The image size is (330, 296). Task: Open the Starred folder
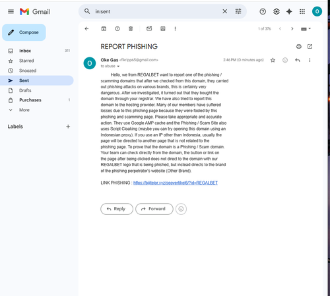pyautogui.click(x=37, y=61)
